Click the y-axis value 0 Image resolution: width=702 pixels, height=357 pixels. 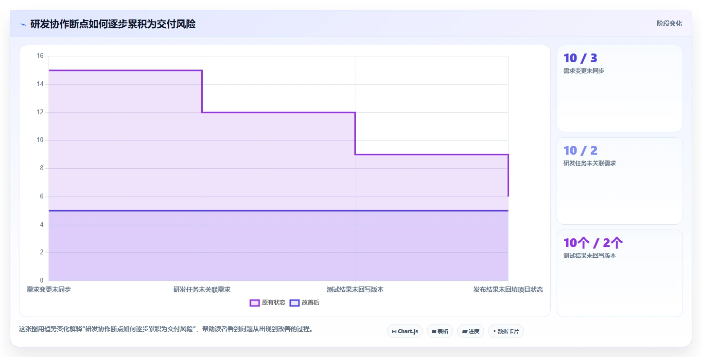point(41,281)
